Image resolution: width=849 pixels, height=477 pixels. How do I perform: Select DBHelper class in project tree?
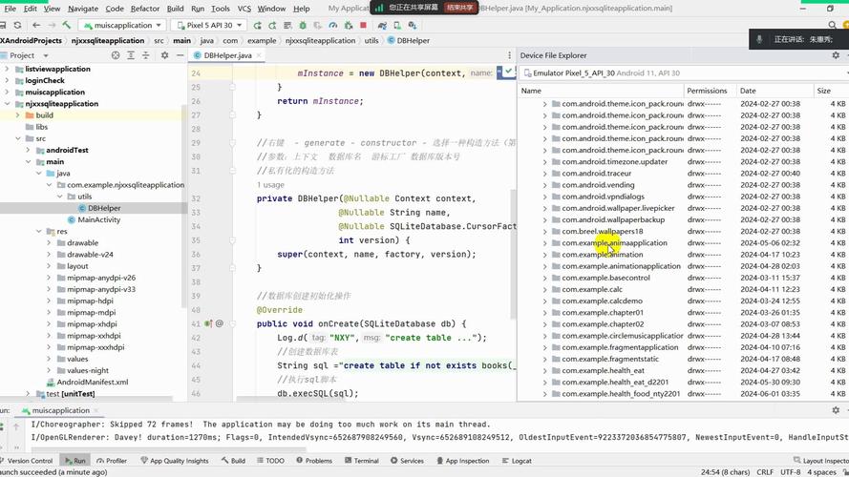[x=104, y=208]
